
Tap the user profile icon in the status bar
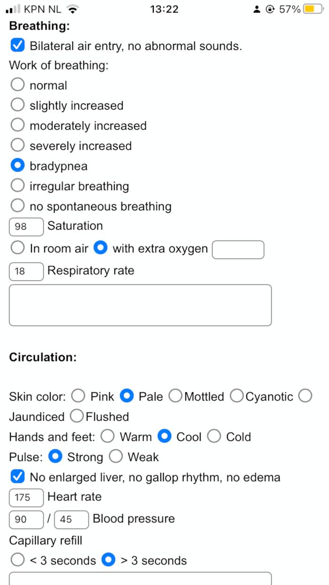(x=257, y=8)
